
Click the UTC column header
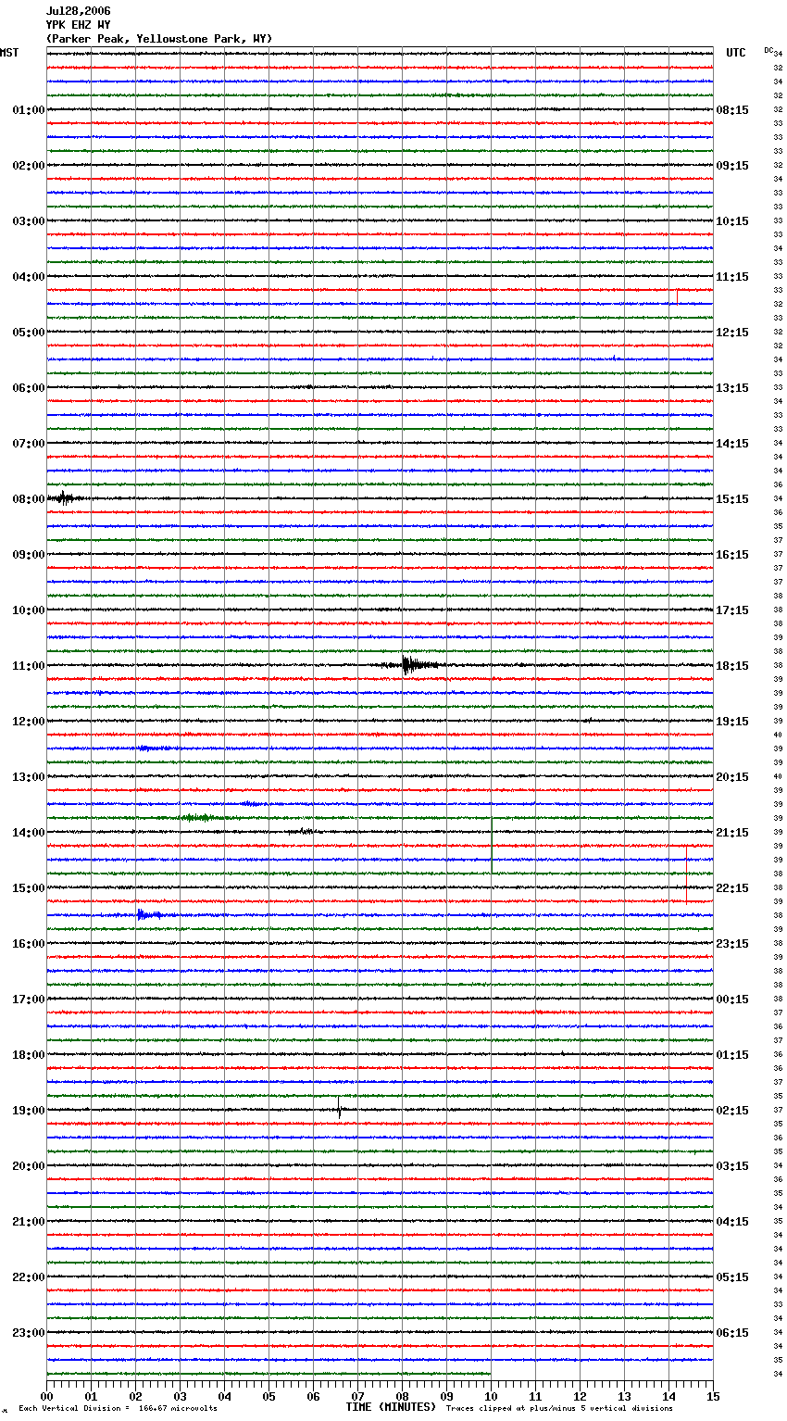click(736, 53)
